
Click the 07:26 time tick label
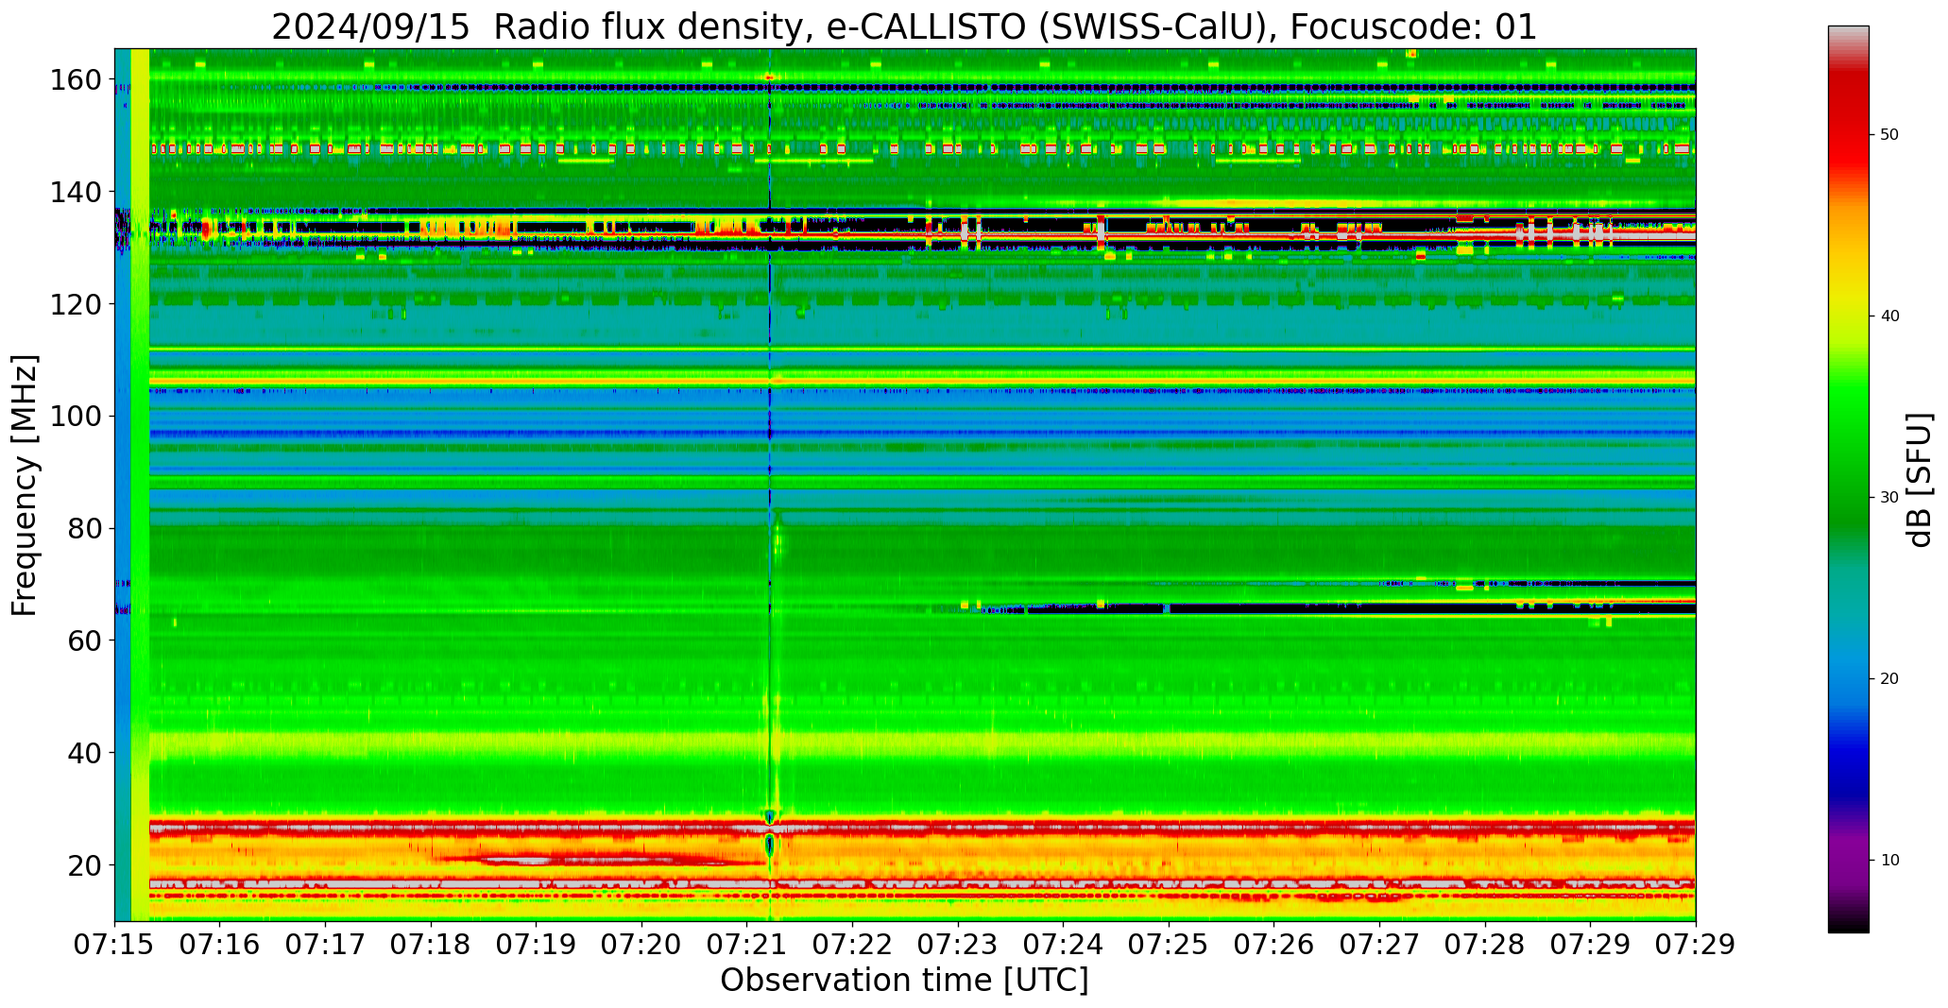pos(1274,944)
